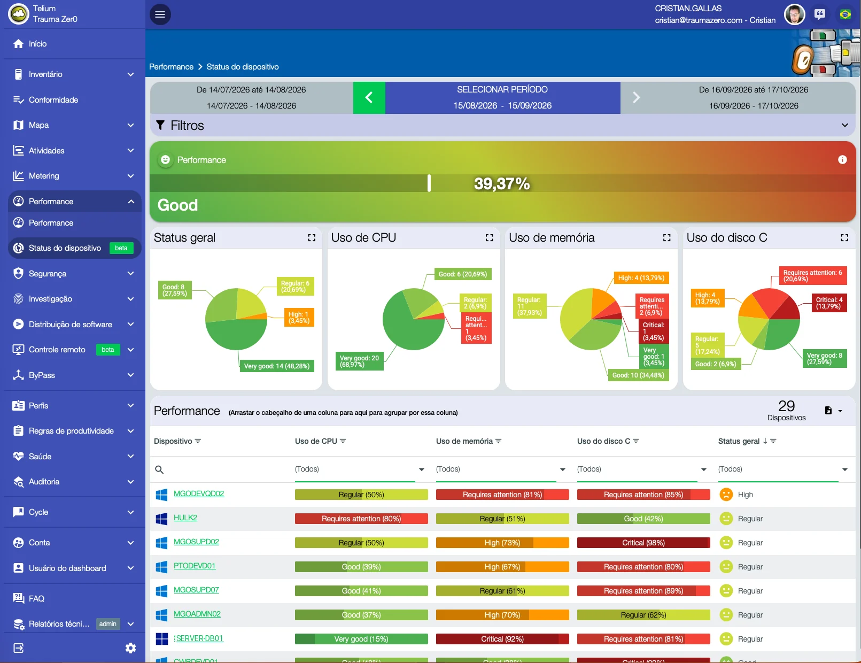Maximize the Uso do disco C chart
Image resolution: width=861 pixels, height=663 pixels.
pyautogui.click(x=844, y=237)
